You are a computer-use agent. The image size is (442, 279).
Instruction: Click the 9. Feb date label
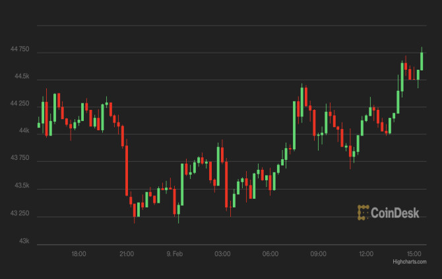174,254
